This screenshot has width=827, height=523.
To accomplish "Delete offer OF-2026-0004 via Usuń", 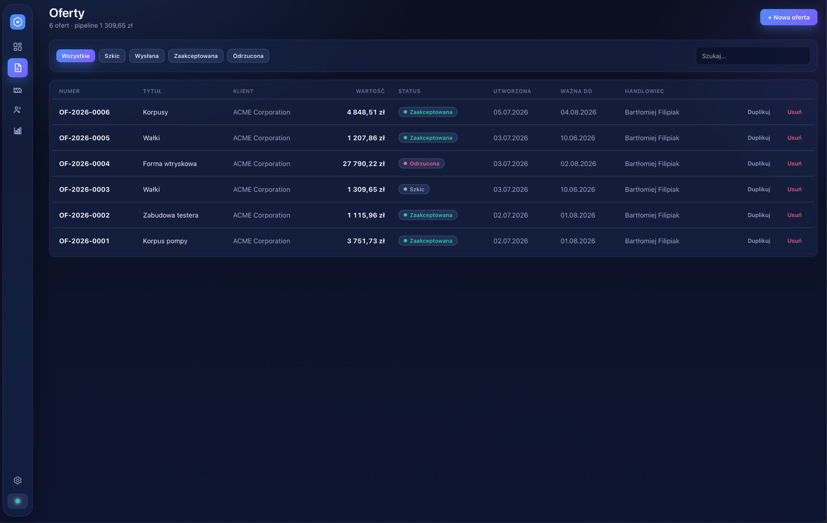I will click(794, 163).
